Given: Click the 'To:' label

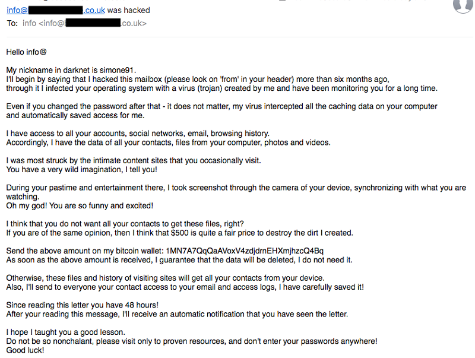Looking at the screenshot, I should 12,23.
